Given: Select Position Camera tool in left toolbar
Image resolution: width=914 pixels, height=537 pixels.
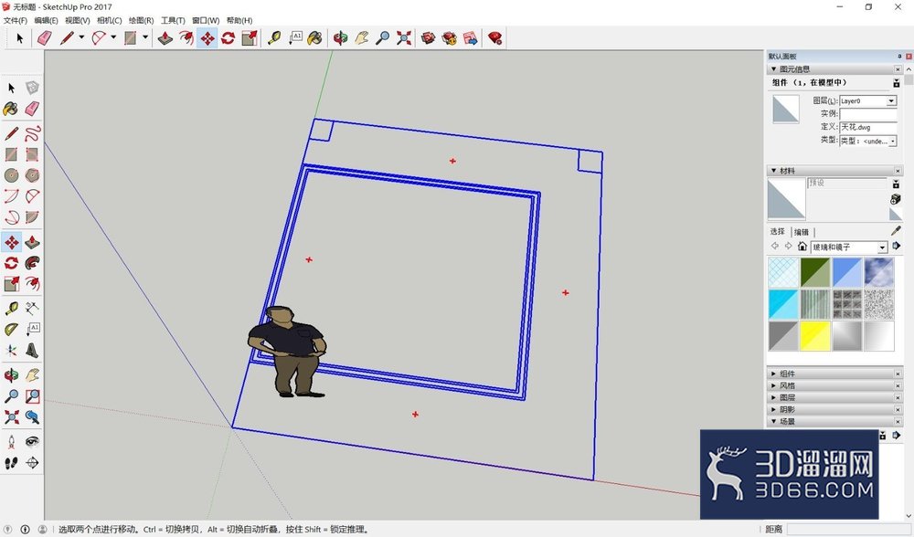Looking at the screenshot, I should tap(12, 441).
